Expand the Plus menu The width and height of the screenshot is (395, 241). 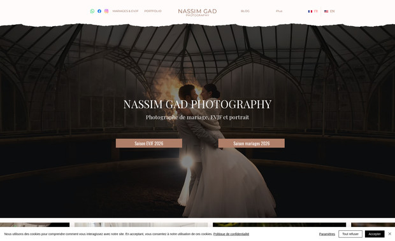pyautogui.click(x=279, y=11)
